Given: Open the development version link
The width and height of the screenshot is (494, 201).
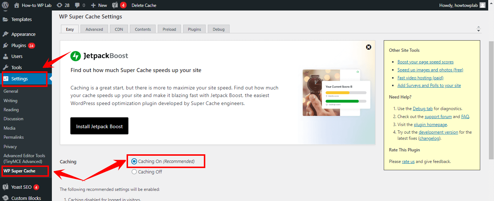Looking at the screenshot, I should pos(438,132).
